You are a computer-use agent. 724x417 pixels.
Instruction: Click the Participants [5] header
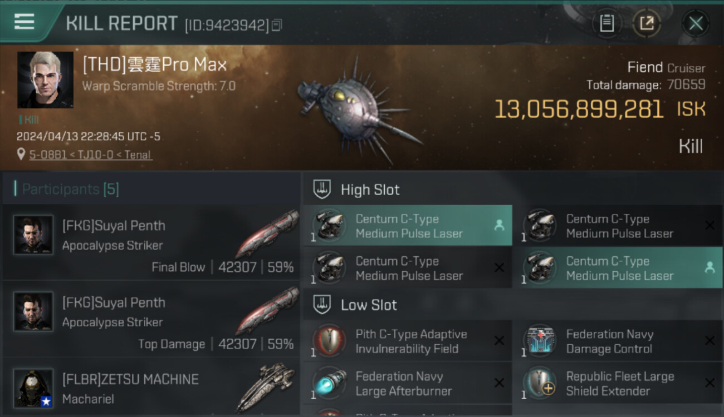[70, 189]
